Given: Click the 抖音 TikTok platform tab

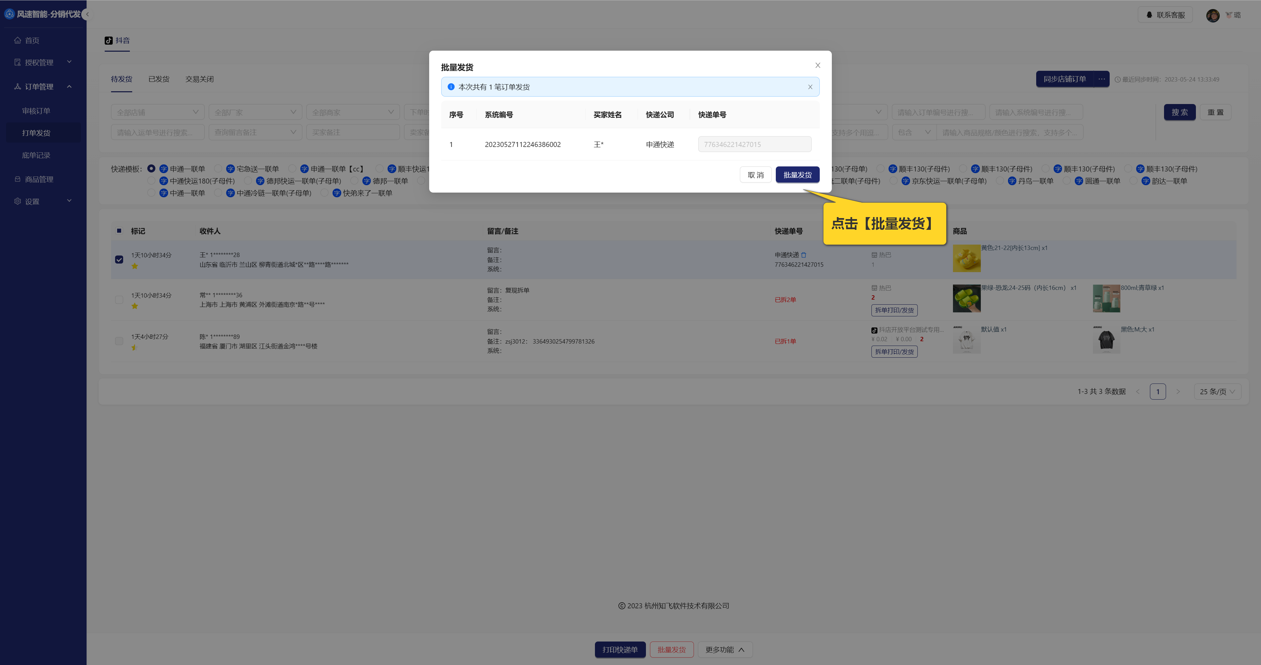Looking at the screenshot, I should [x=117, y=41].
